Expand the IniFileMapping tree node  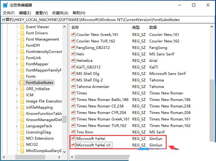coord(17,107)
